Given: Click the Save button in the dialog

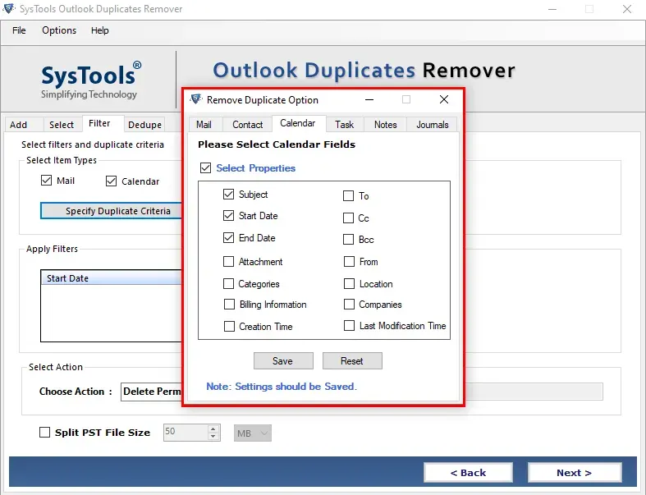Looking at the screenshot, I should [283, 361].
